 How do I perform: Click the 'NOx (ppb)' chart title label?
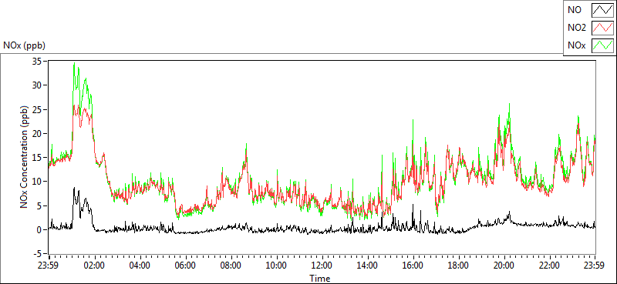point(25,45)
